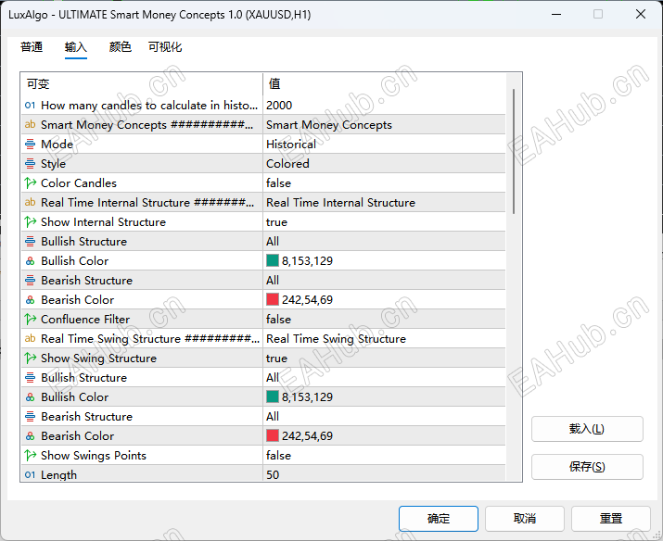The height and width of the screenshot is (541, 663).
Task: Open Internal Structure's Bearish Structure All dropdown
Action: point(384,281)
